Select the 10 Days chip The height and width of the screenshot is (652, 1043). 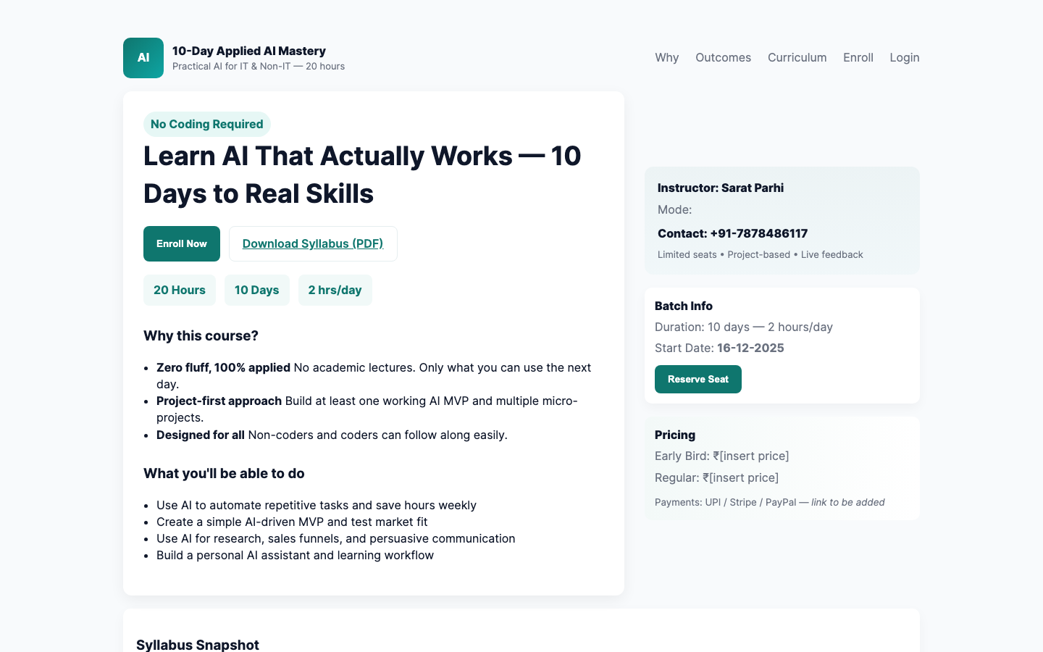[257, 290]
